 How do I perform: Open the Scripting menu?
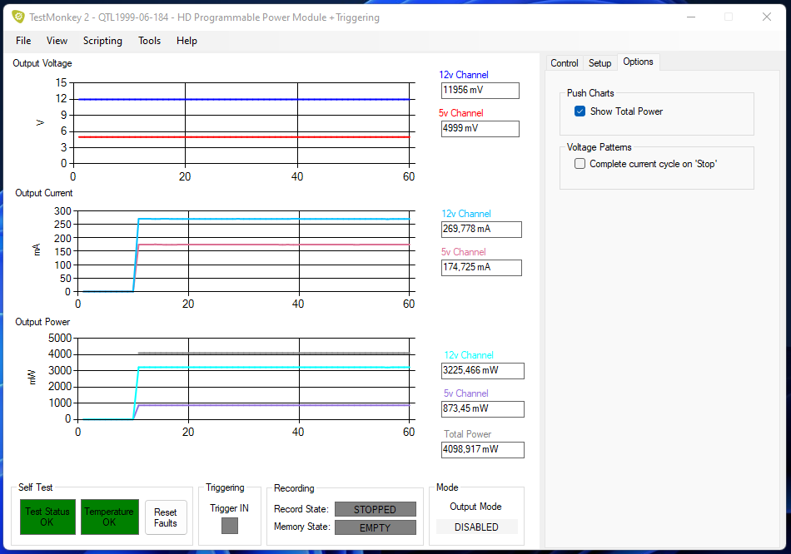click(102, 41)
